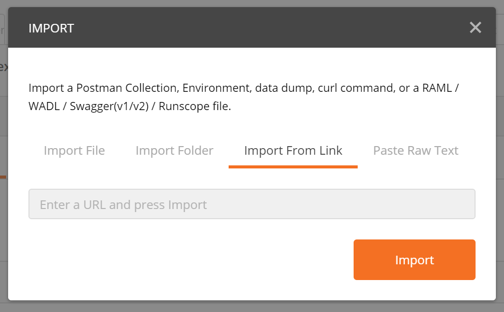Switch to the Import Folder tab
Image resolution: width=504 pixels, height=312 pixels.
tap(174, 151)
